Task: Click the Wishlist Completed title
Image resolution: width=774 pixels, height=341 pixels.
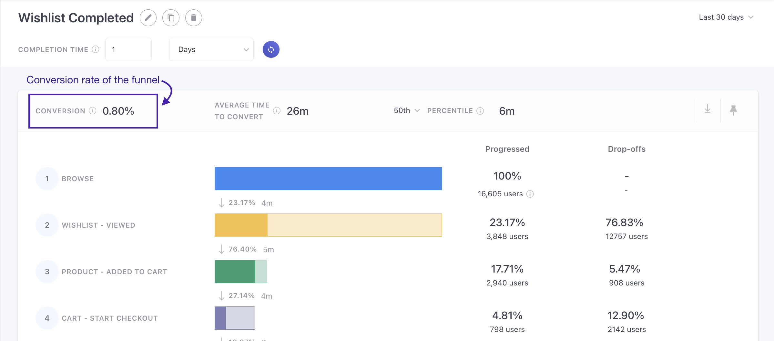Action: 76,18
